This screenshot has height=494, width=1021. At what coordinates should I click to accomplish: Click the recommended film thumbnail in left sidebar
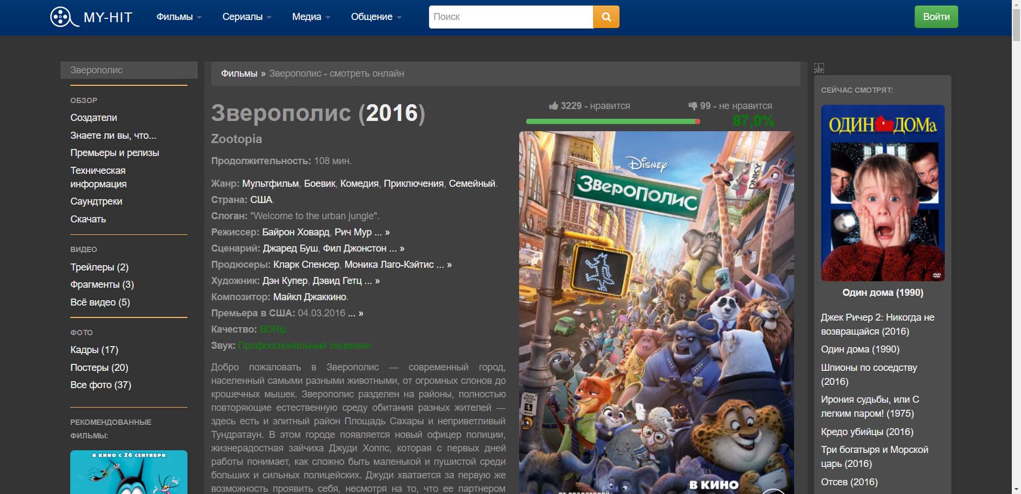(129, 472)
